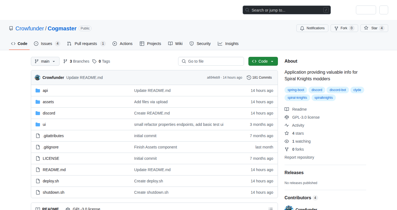Screen dimensions: 397x210
Task: Select the spiralknights topic tag
Action: (x=324, y=98)
